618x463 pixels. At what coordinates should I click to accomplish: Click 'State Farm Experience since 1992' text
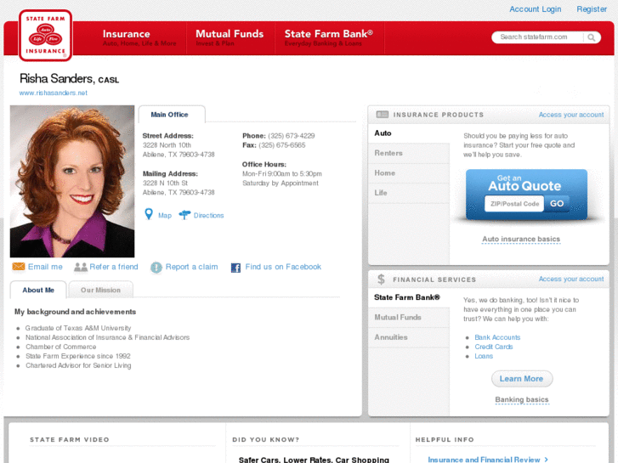point(78,356)
